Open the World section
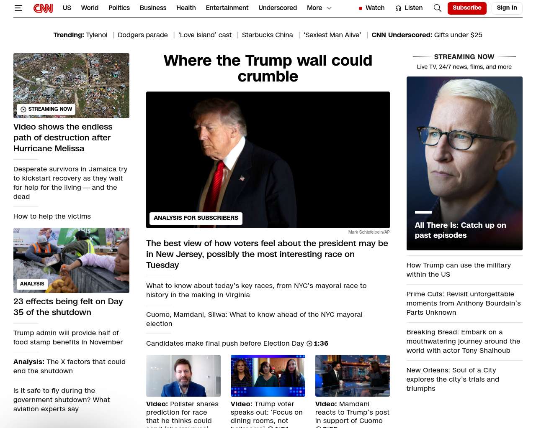536x428 pixels. click(90, 8)
